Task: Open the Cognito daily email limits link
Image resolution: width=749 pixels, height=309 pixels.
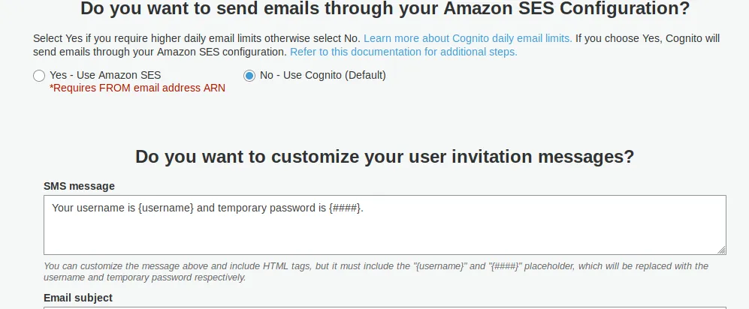Action: pyautogui.click(x=467, y=37)
